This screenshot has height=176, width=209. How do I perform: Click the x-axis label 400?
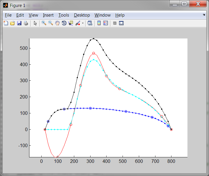point(106,161)
